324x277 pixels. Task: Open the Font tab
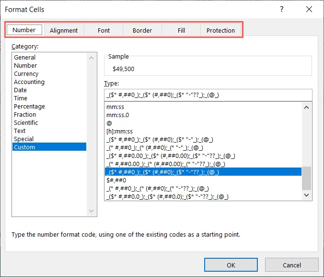pos(104,30)
